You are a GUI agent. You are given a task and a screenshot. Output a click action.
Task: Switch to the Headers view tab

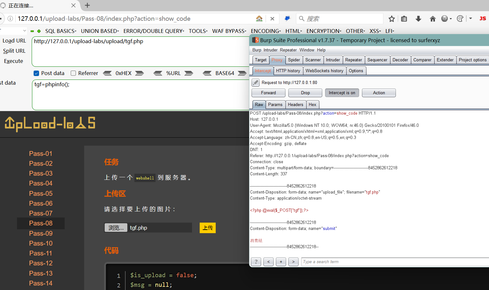(x=295, y=104)
